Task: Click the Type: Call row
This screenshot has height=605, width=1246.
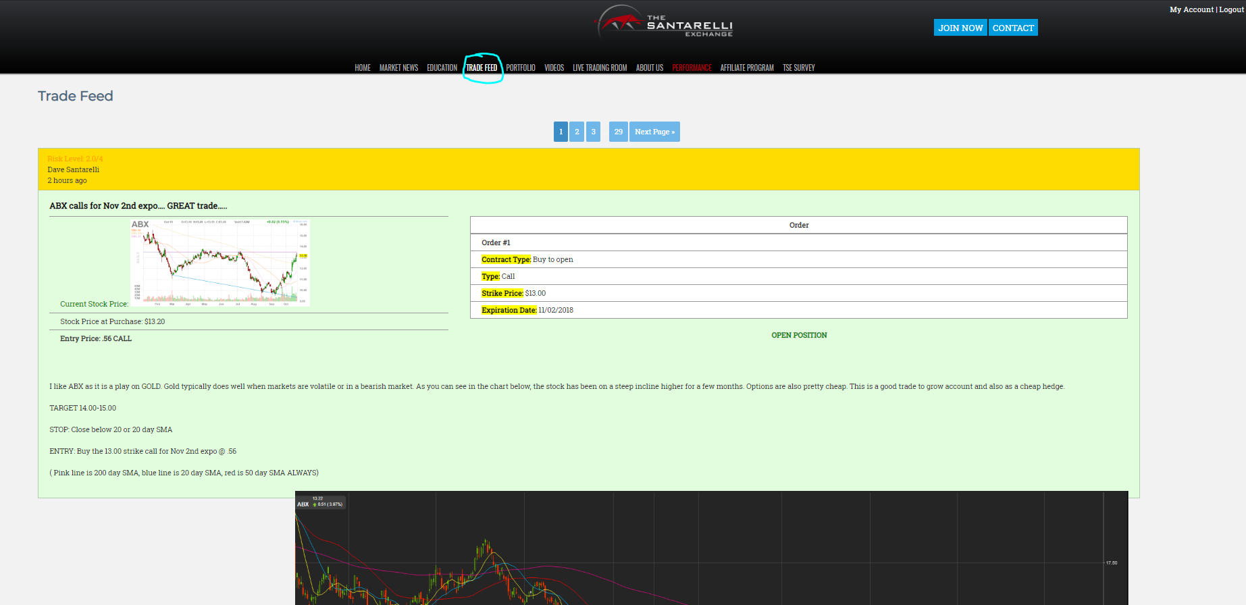Action: click(x=799, y=276)
